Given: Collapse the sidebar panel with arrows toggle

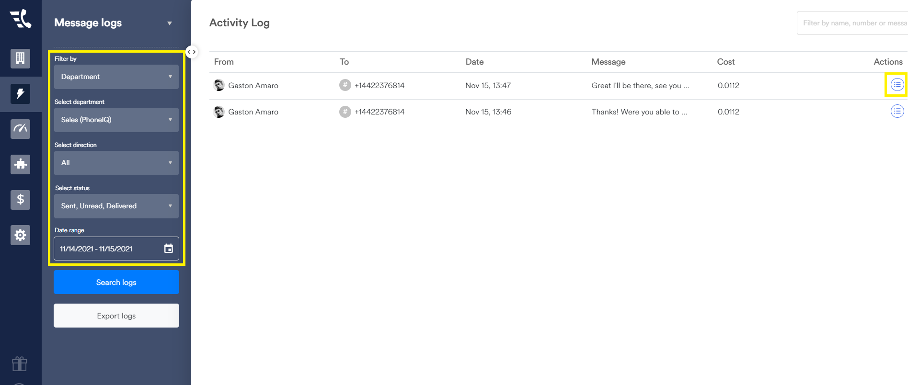Looking at the screenshot, I should [x=192, y=52].
